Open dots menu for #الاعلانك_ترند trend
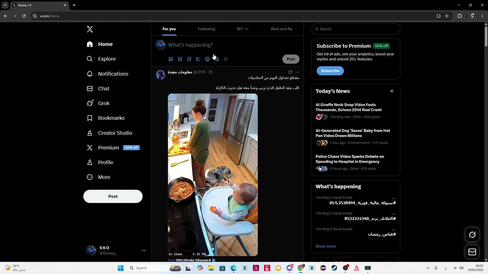488x274 pixels. tap(393, 214)
